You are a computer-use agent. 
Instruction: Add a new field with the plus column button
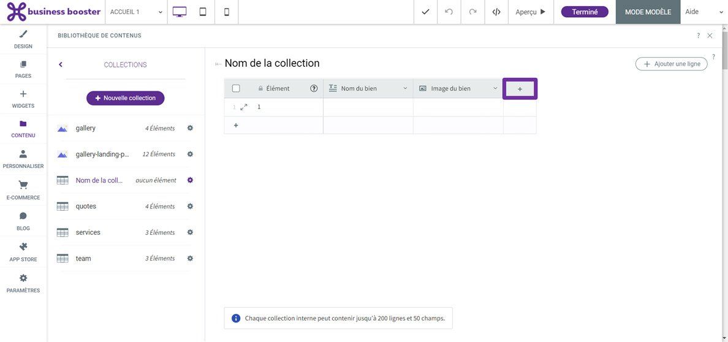coord(520,88)
